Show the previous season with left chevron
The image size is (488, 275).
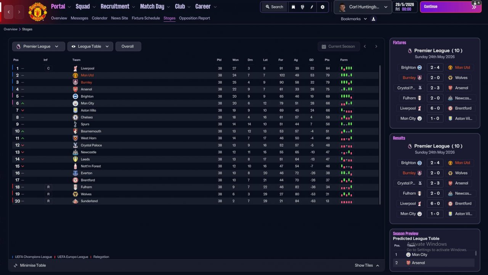click(x=365, y=47)
